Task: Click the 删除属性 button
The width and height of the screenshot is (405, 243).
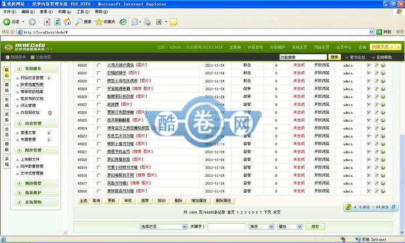Action: (224, 200)
